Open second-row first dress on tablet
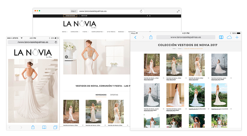The height and width of the screenshot is (136, 247). [152, 95]
